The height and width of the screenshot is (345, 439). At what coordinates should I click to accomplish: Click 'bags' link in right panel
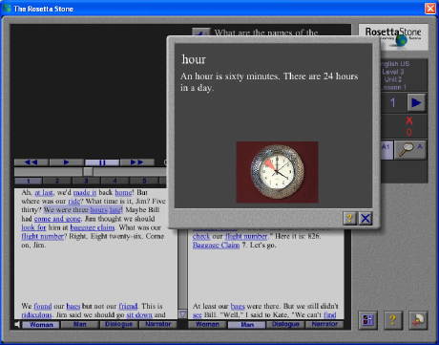238,306
